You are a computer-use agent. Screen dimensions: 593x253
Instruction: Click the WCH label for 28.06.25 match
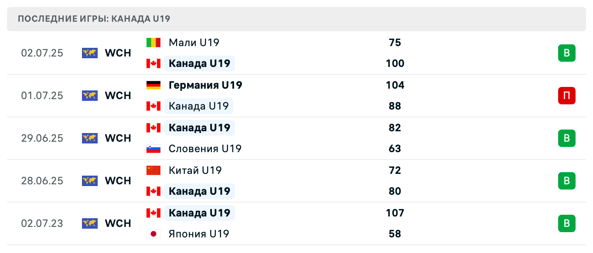(x=118, y=181)
